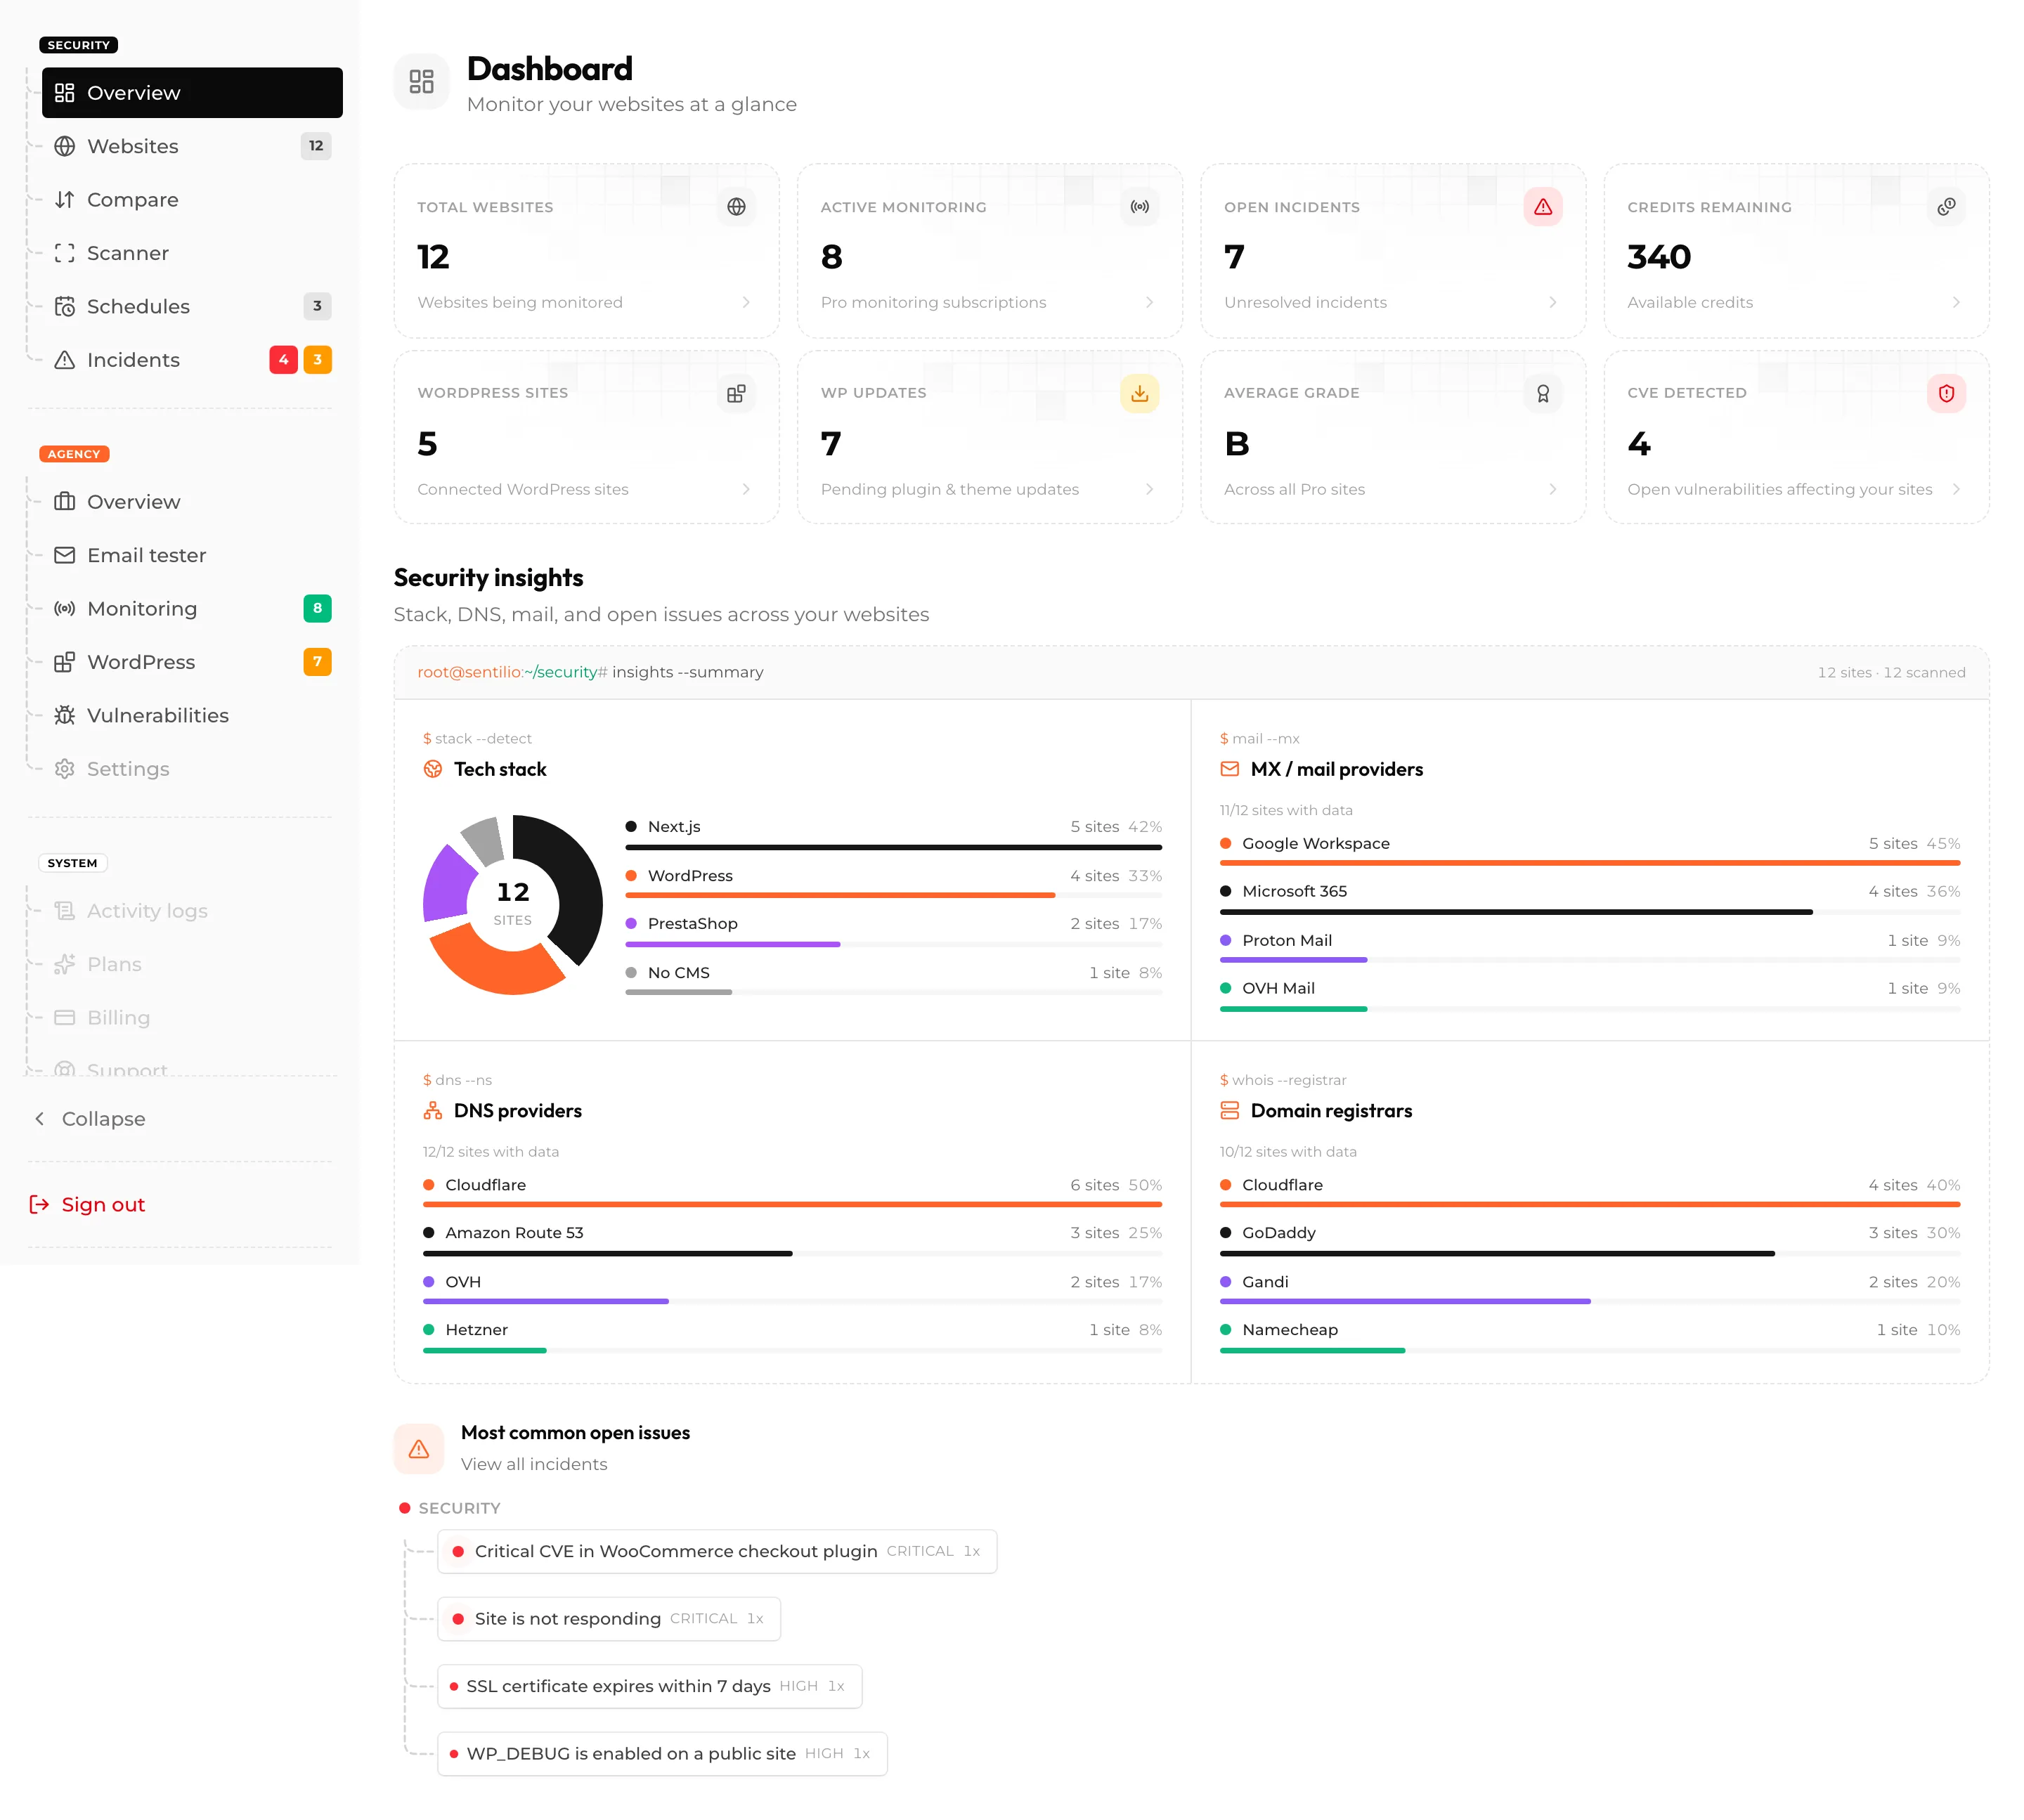2024x1820 pixels.
Task: Open Billing in the System menu
Action: click(192, 1018)
